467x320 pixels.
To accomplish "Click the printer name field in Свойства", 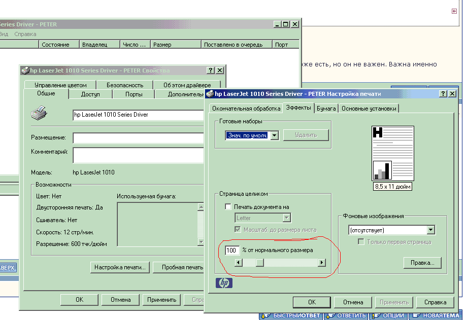I will point(139,115).
